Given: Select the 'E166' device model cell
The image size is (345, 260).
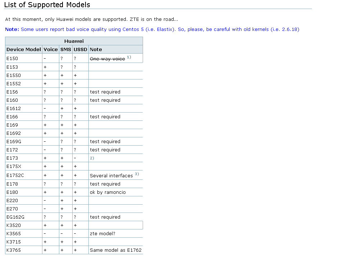Looking at the screenshot, I should pos(24,117).
